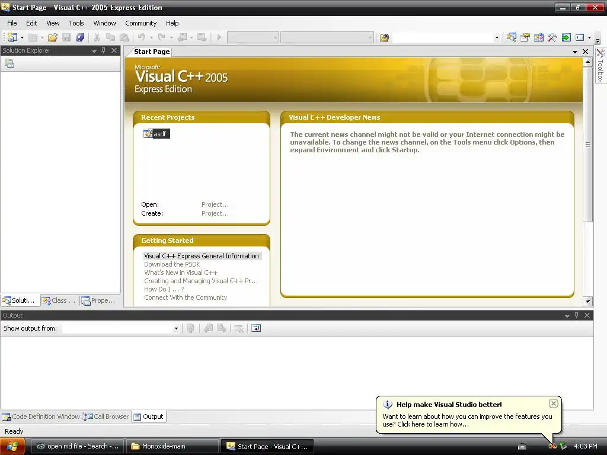Expand the New Project dropdown arrow
This screenshot has width=607, height=455.
(22, 37)
